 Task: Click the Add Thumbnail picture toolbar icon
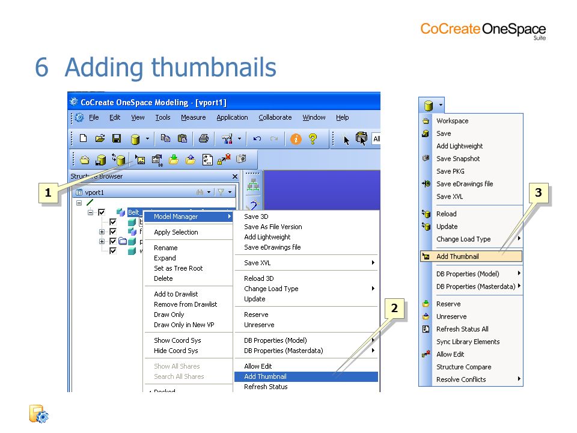[x=140, y=160]
